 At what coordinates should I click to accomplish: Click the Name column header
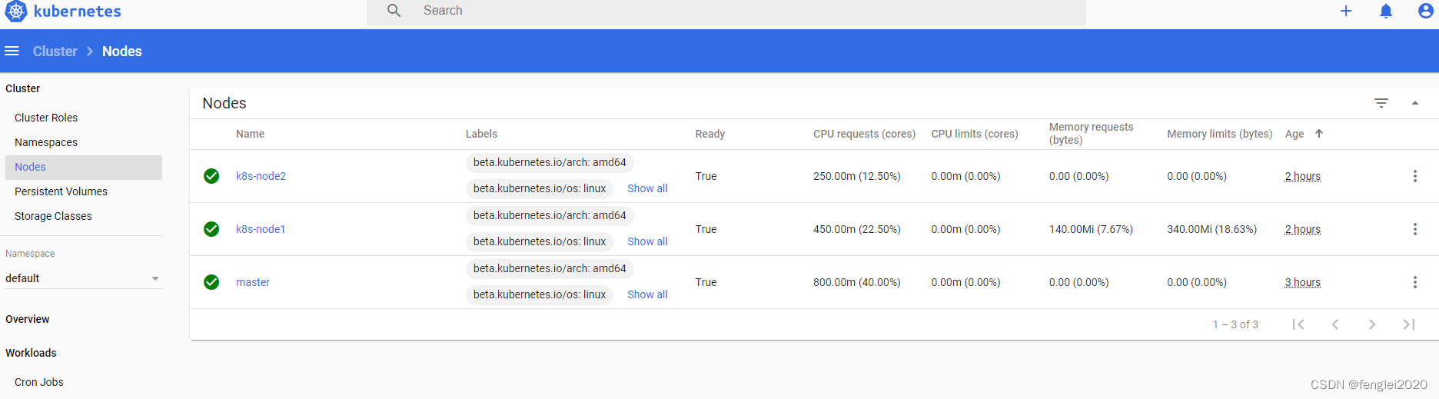[x=250, y=134]
